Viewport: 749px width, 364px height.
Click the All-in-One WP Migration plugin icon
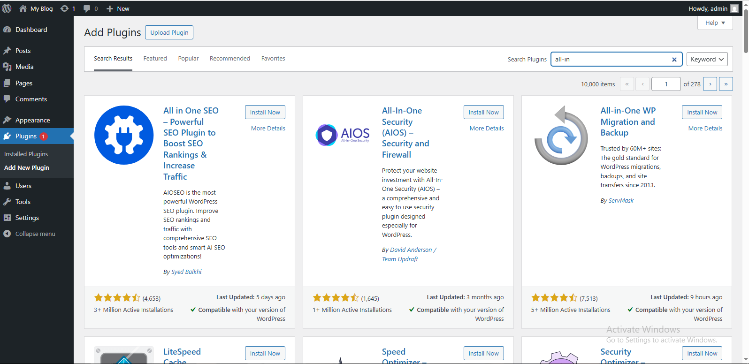pos(561,135)
